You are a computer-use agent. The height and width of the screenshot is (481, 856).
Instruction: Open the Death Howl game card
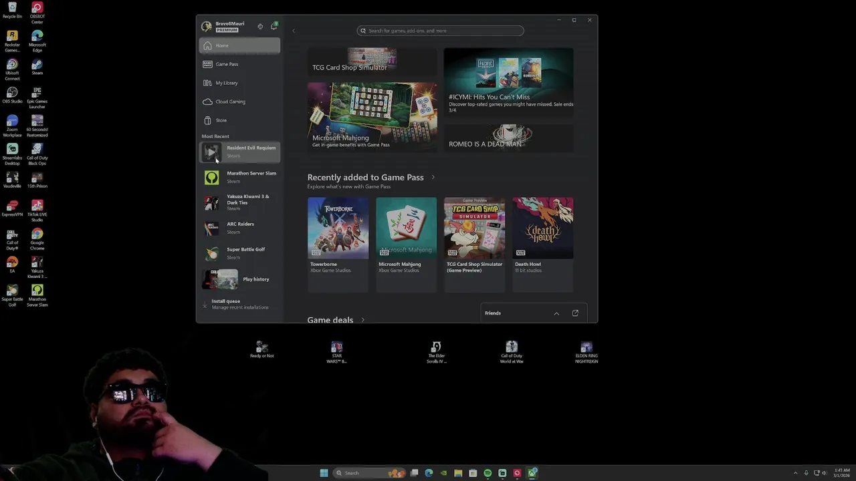click(542, 245)
